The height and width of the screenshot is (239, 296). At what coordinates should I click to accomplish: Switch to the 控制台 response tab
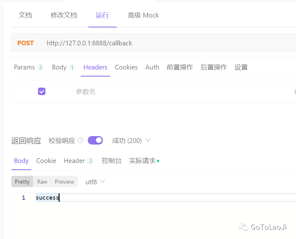pyautogui.click(x=112, y=160)
